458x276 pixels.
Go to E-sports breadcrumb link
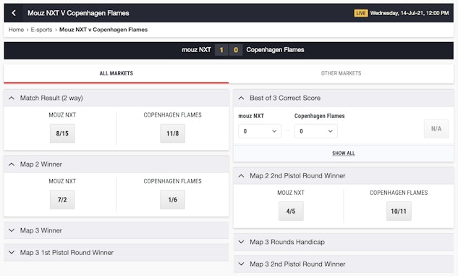41,30
